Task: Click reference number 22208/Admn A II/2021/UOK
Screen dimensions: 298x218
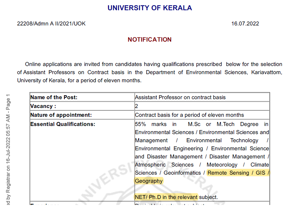Action: tap(51, 24)
